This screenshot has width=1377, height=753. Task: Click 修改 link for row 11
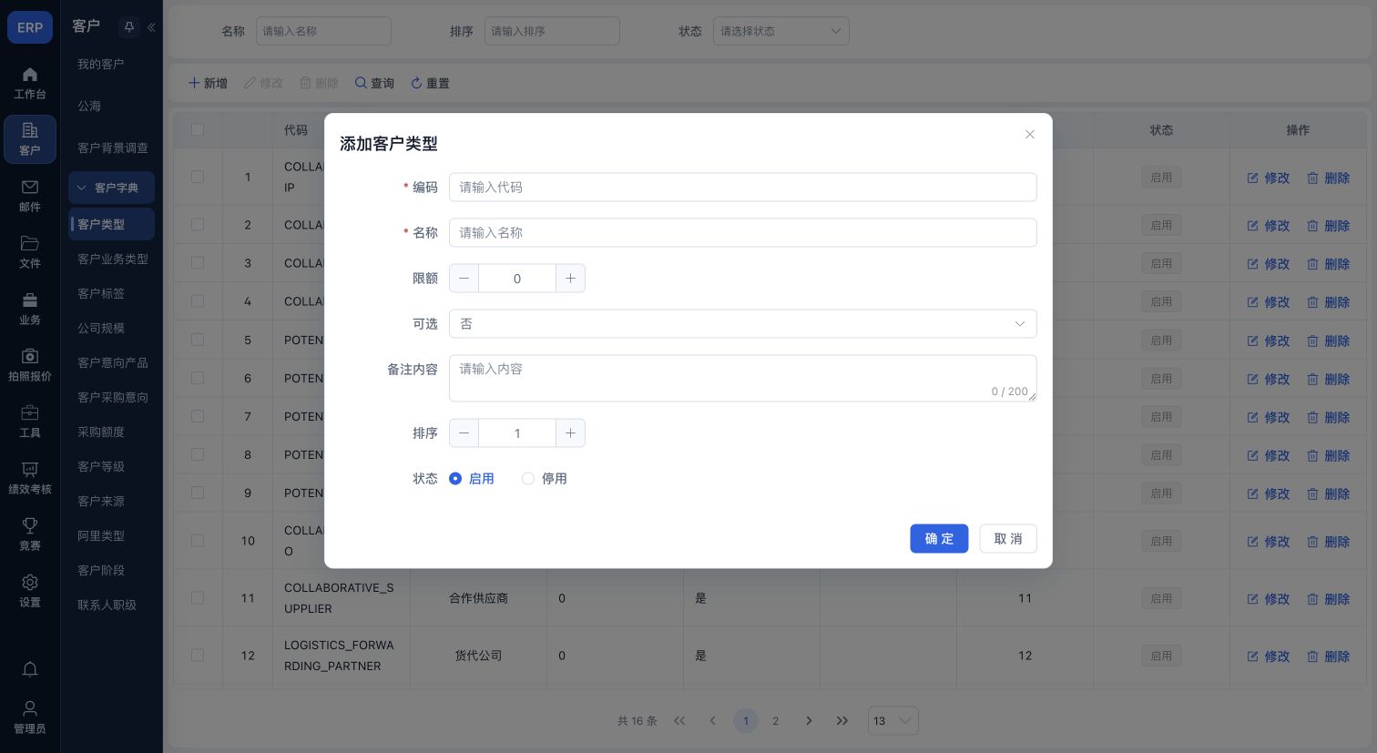(x=1269, y=599)
